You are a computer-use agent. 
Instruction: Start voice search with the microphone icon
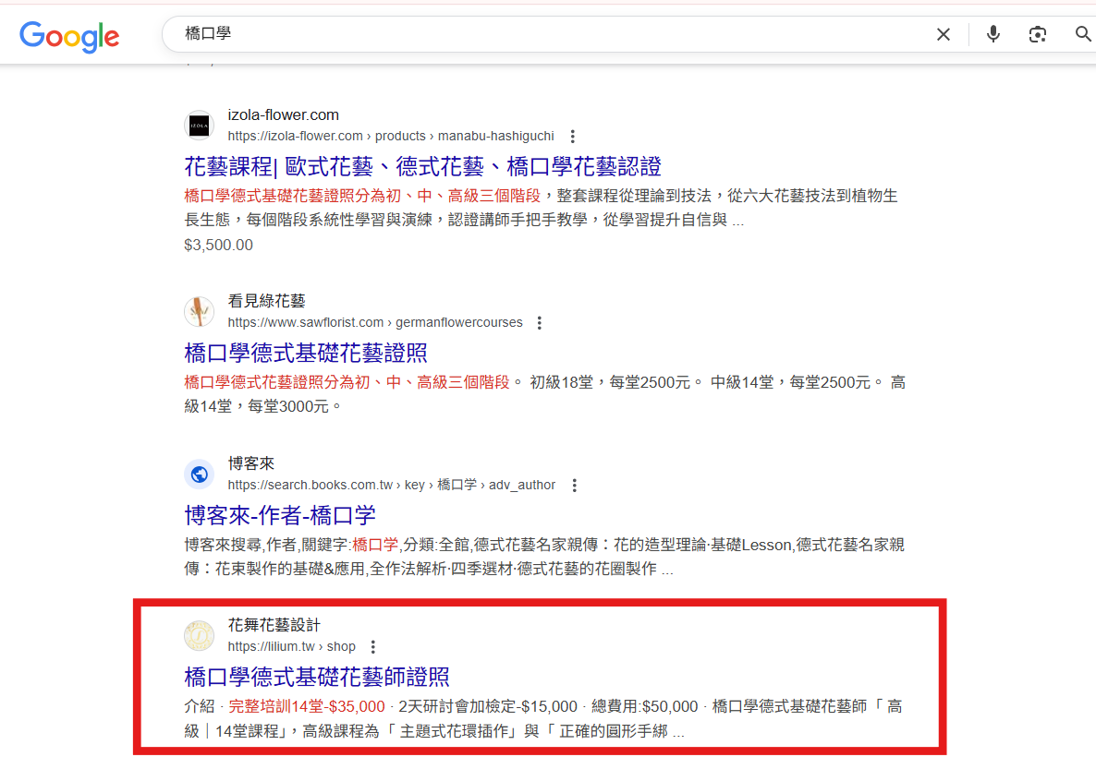tap(992, 33)
